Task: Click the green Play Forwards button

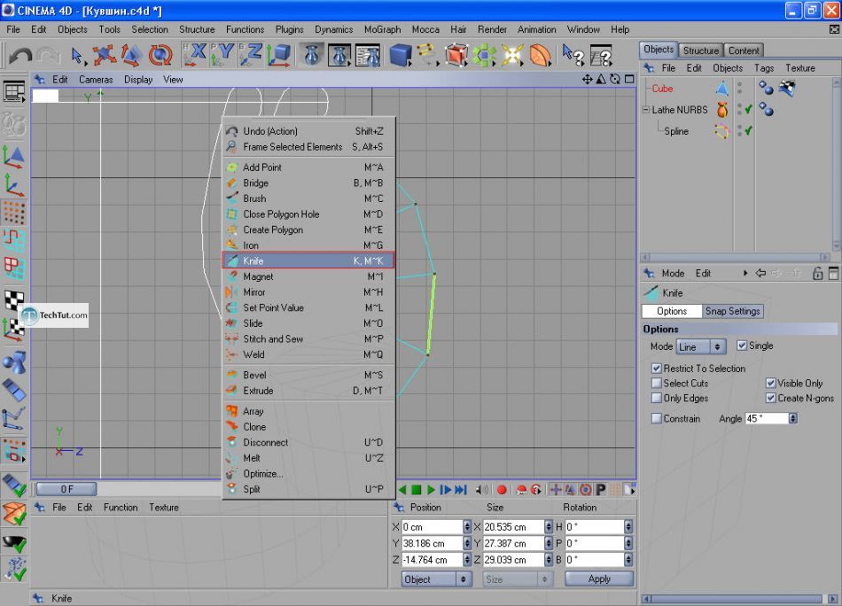Action: [x=432, y=490]
